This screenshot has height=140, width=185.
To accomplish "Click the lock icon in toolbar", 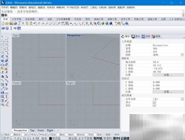I will coord(91,23).
